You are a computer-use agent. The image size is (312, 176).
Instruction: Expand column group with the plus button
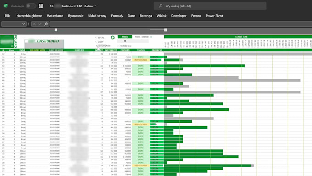pos(56,30)
